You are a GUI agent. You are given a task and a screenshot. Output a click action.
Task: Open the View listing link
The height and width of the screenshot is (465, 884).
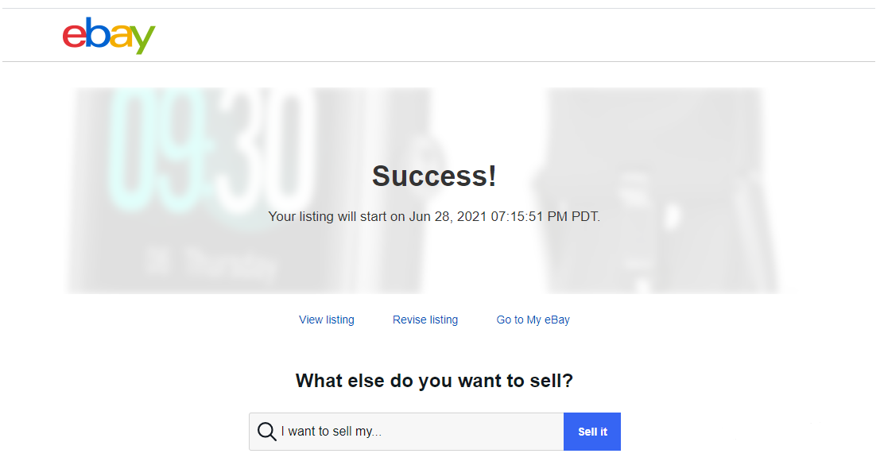(x=327, y=320)
